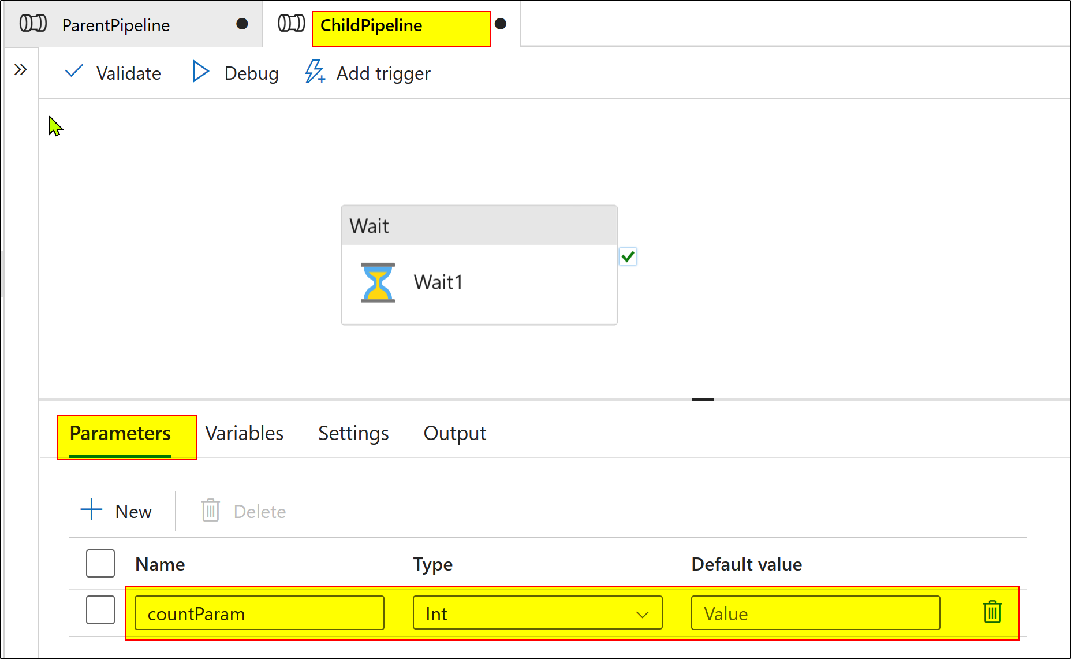The image size is (1071, 659).
Task: Select all parameters via header checkbox
Action: (x=100, y=563)
